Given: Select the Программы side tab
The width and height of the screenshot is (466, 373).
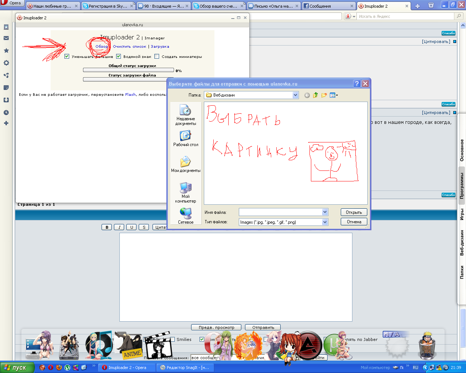Looking at the screenshot, I should pos(462,185).
